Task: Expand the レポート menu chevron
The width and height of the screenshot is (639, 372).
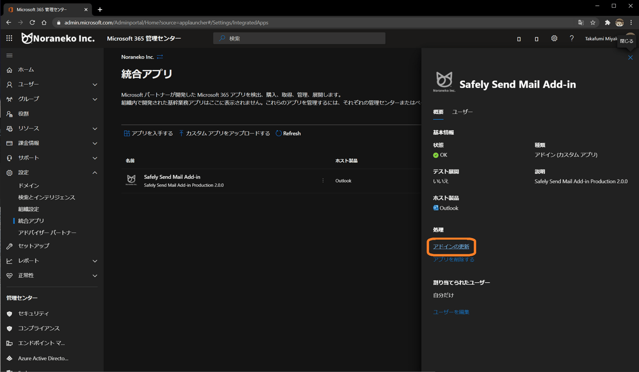Action: click(95, 261)
